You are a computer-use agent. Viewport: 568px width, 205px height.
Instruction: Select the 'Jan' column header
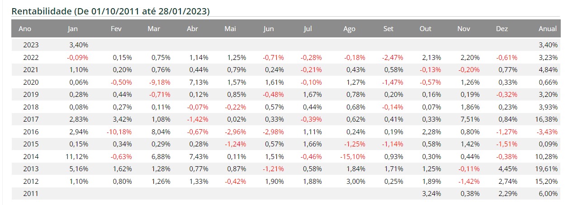(x=72, y=29)
